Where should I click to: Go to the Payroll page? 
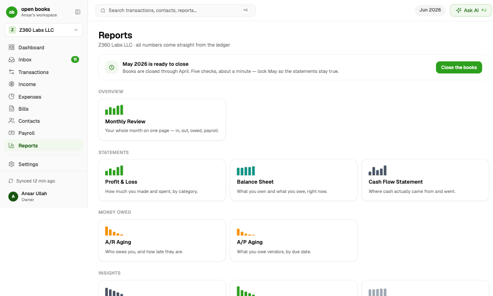44,133
